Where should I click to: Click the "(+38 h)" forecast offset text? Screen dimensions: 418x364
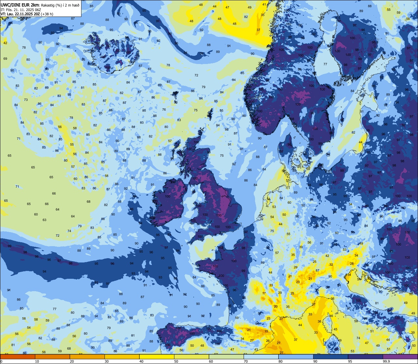tap(47, 14)
